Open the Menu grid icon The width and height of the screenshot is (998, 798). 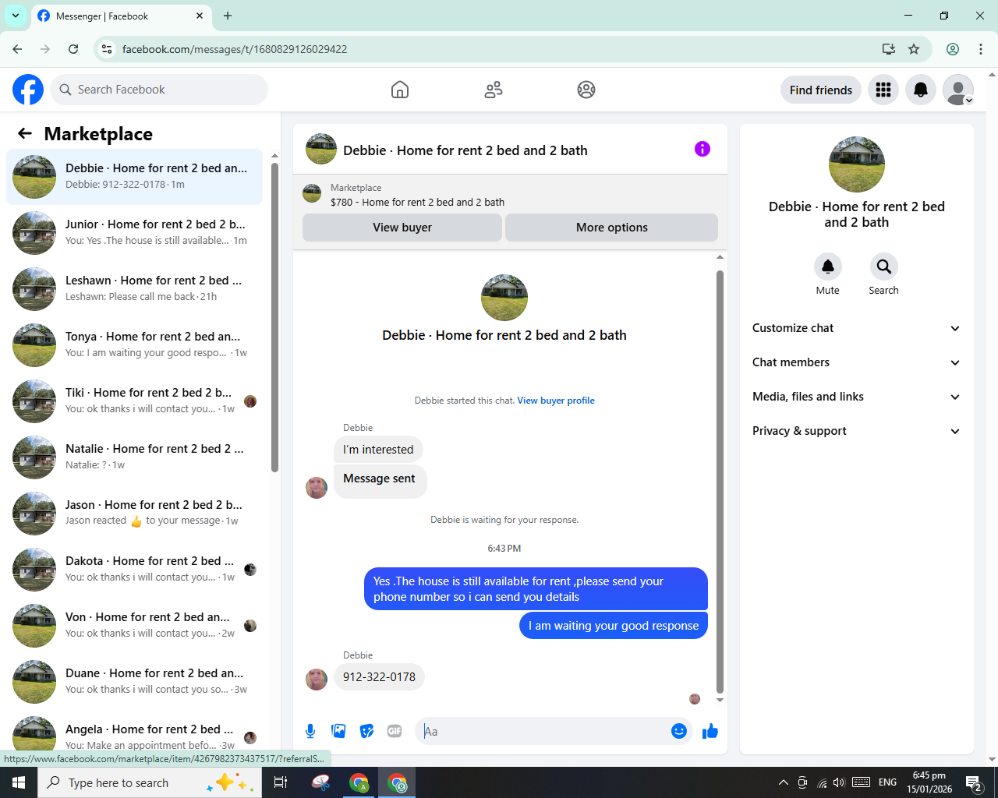pyautogui.click(x=883, y=90)
